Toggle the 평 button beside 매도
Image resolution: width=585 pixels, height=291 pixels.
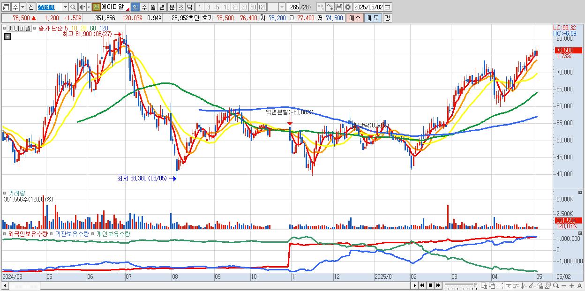coord(387,18)
